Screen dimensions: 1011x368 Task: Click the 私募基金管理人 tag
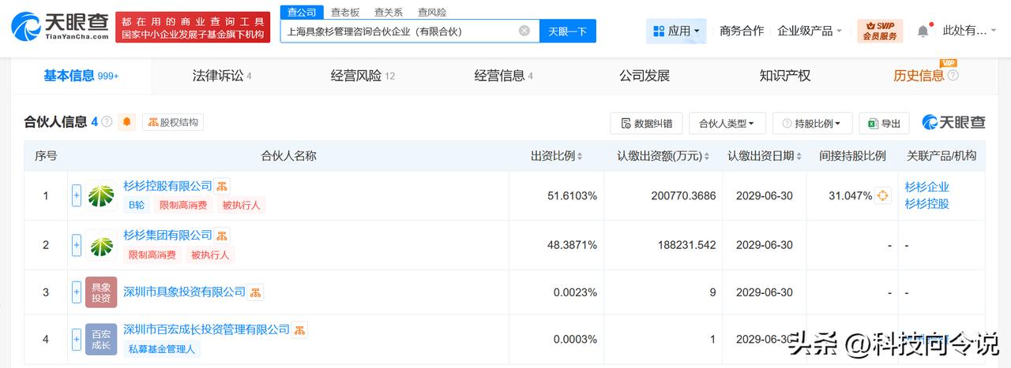(161, 348)
